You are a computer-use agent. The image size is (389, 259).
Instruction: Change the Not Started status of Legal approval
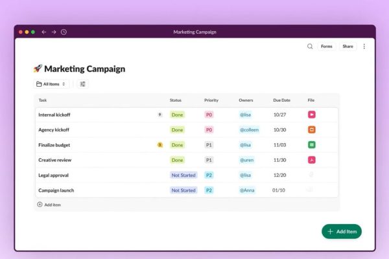point(183,175)
